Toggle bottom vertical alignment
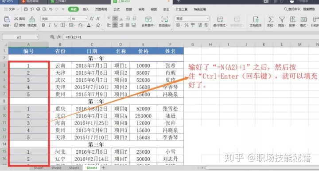 point(121,19)
